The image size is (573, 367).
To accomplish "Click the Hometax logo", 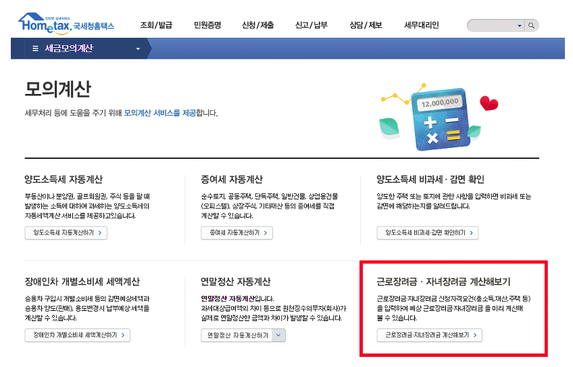I will [66, 23].
